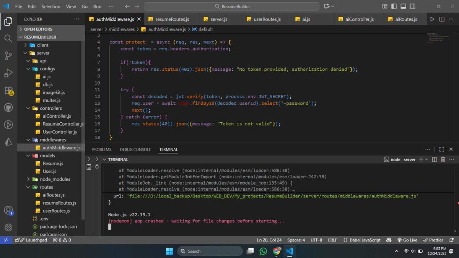
Task: Kill terminal with the trash icon
Action: coord(443,159)
